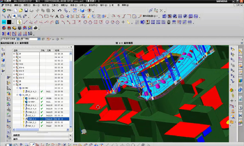
Task: Click the delete X icon in toolbar
Action: click(53, 11)
